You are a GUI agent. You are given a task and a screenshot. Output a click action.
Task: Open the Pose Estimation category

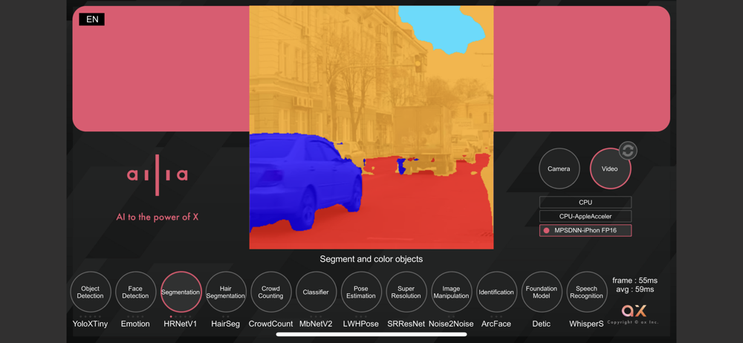coord(362,292)
